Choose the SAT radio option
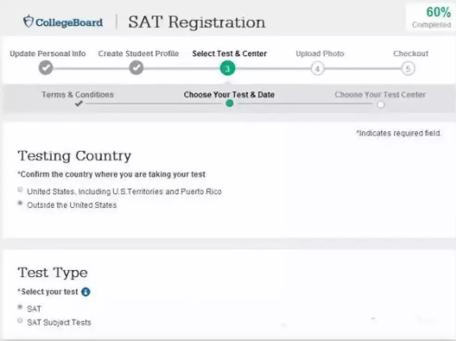Viewport: 456px width, 341px height. (20, 307)
